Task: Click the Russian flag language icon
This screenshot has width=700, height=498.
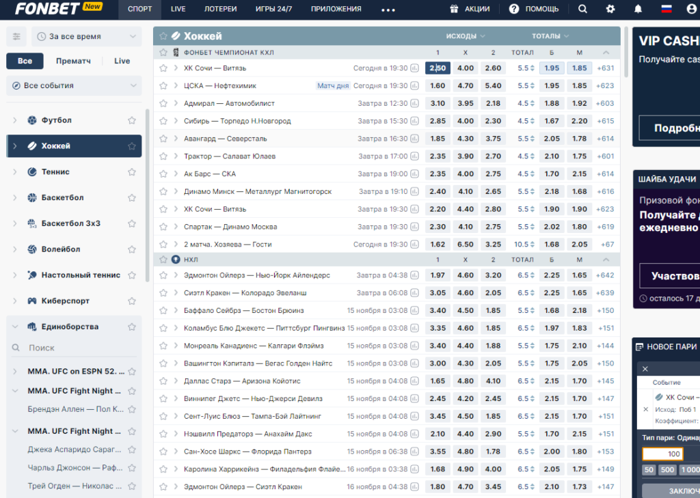Action: point(667,9)
